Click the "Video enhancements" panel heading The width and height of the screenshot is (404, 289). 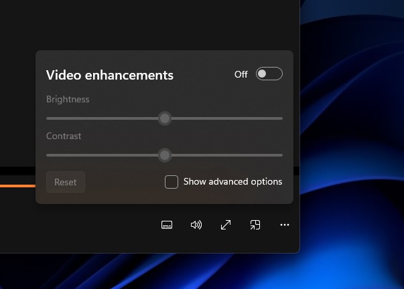(110, 75)
